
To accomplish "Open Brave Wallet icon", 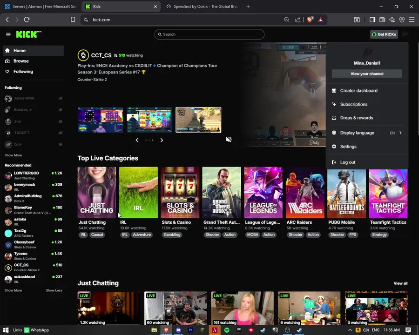I will click(x=382, y=20).
